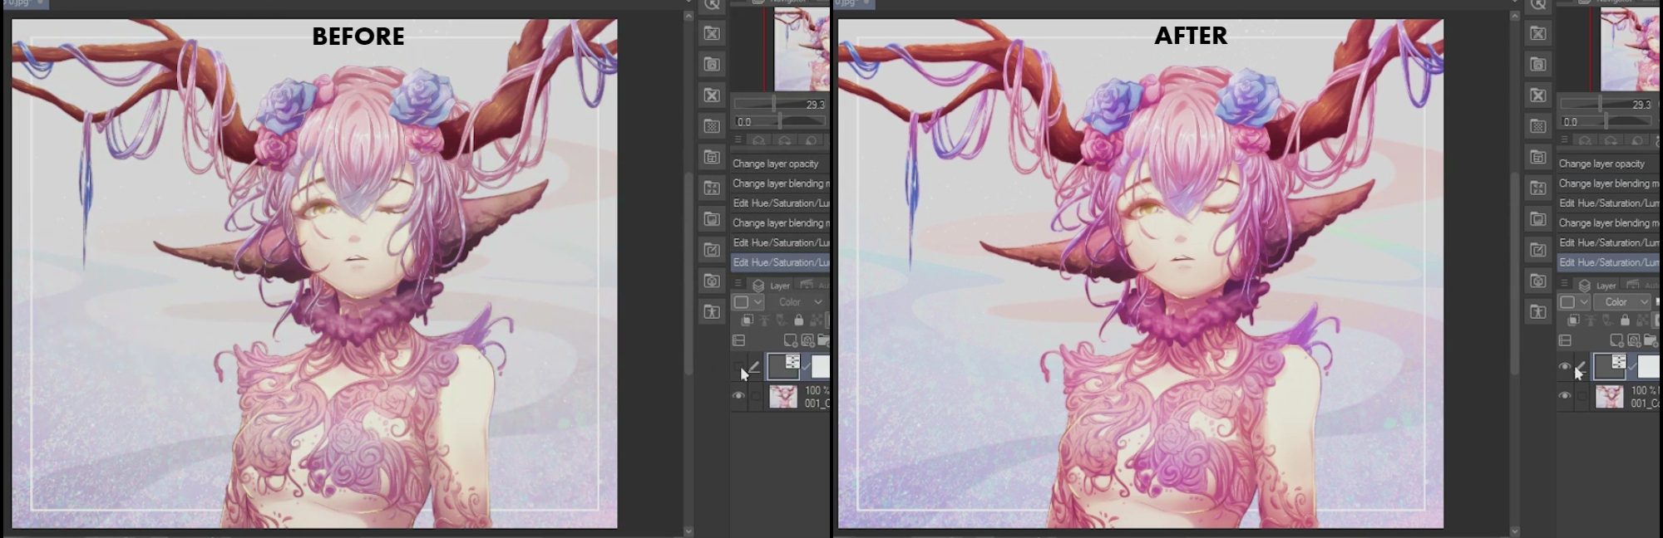This screenshot has width=1663, height=538.
Task: Click the scroll down arrow below the After canvas
Action: point(1514,531)
